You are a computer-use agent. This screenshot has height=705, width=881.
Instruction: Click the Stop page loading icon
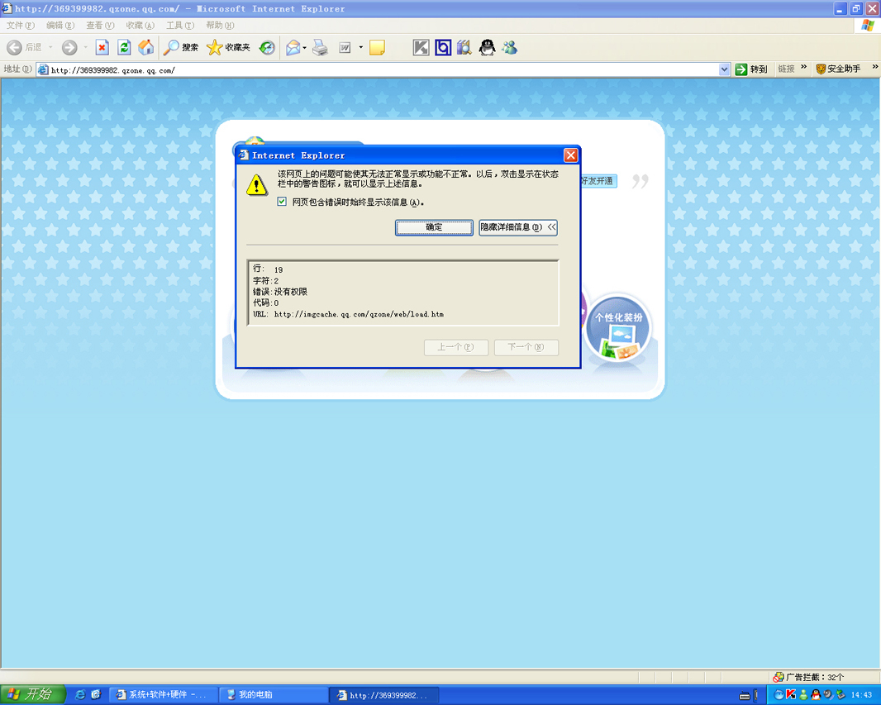(x=102, y=48)
